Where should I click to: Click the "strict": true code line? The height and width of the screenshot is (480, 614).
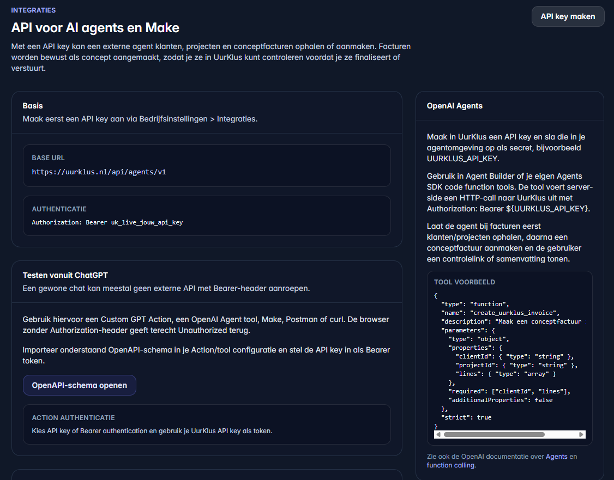pos(466,417)
